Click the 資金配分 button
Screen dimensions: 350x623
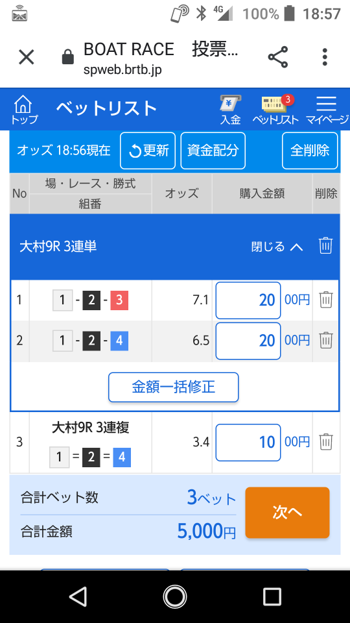[213, 151]
